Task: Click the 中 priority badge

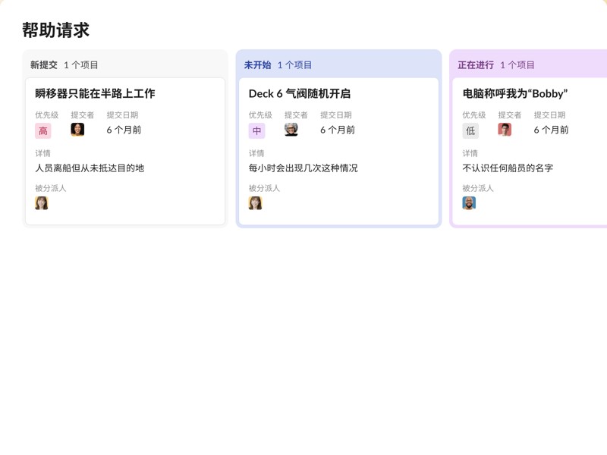Action: (256, 130)
